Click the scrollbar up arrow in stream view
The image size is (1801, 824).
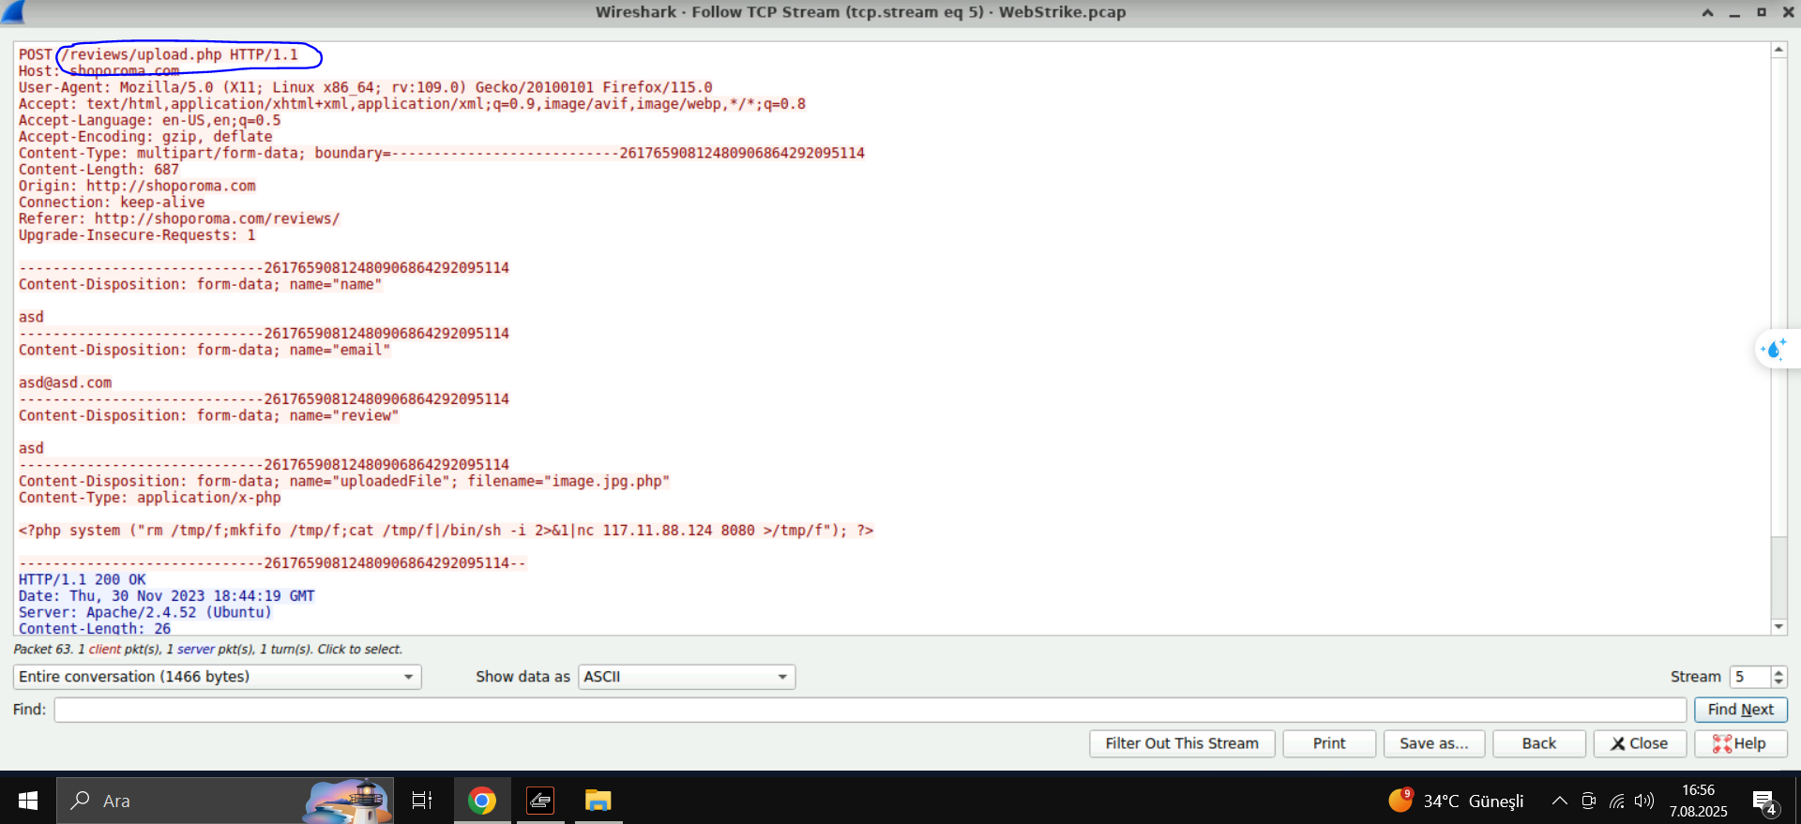click(x=1778, y=50)
